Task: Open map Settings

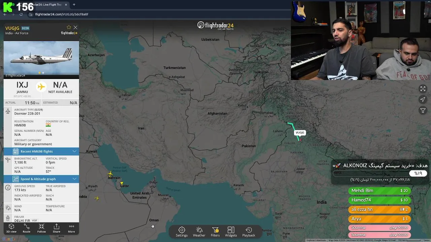Action: 181,232
